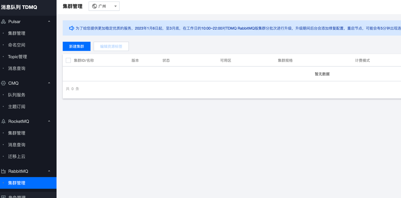This screenshot has height=198, width=401.
Task: Collapse the RabbitMQ sidebar section
Action: click(49, 171)
